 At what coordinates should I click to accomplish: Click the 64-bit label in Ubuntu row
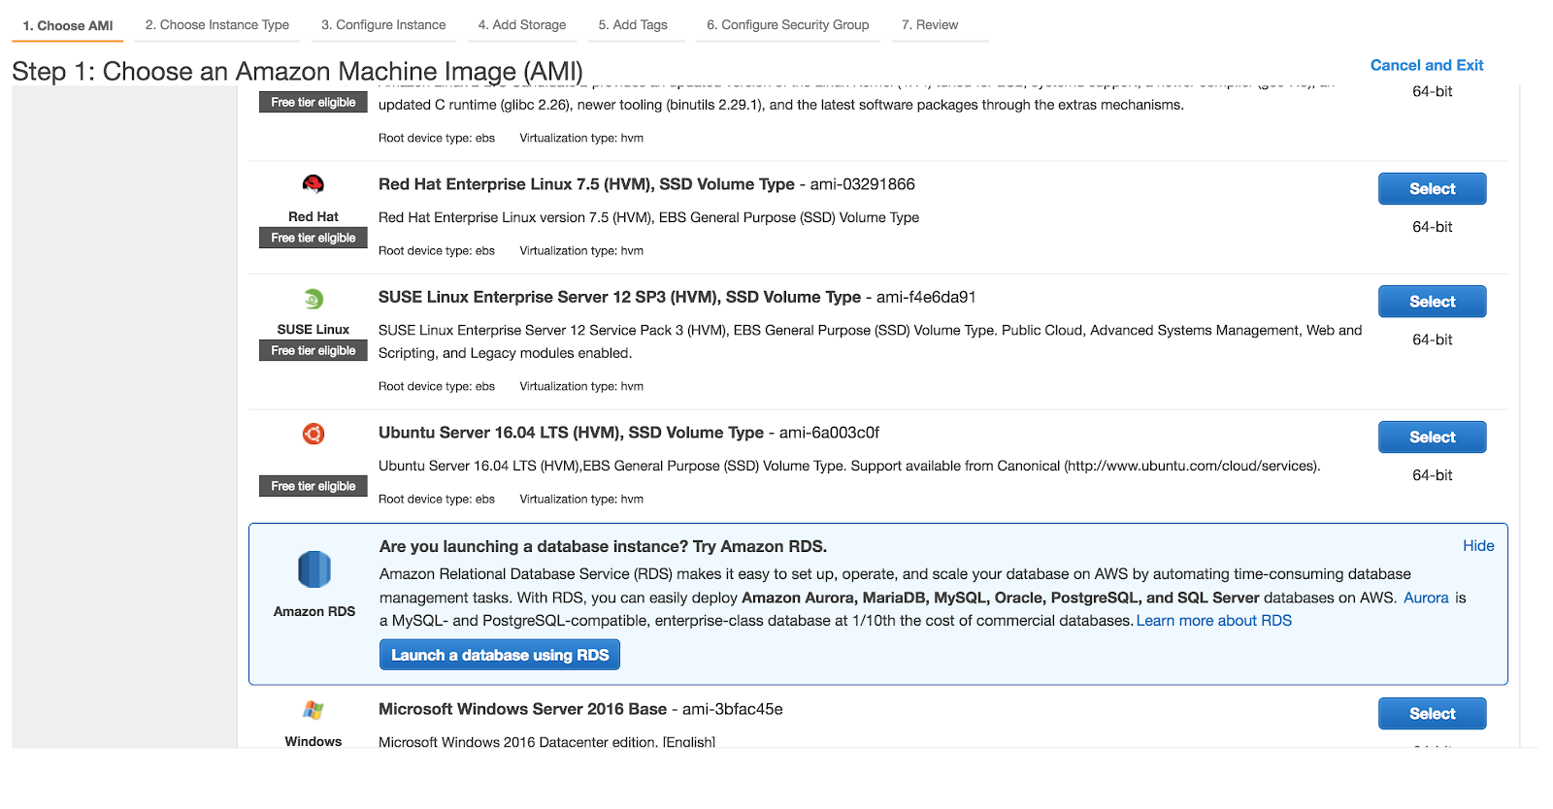pyautogui.click(x=1432, y=475)
